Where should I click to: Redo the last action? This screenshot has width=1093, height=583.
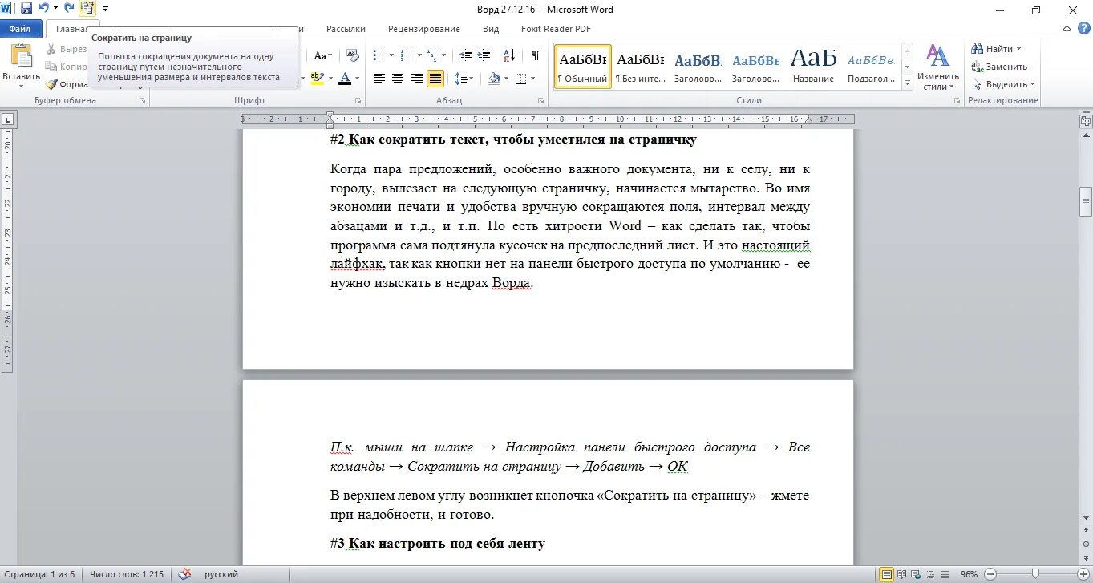[x=69, y=9]
